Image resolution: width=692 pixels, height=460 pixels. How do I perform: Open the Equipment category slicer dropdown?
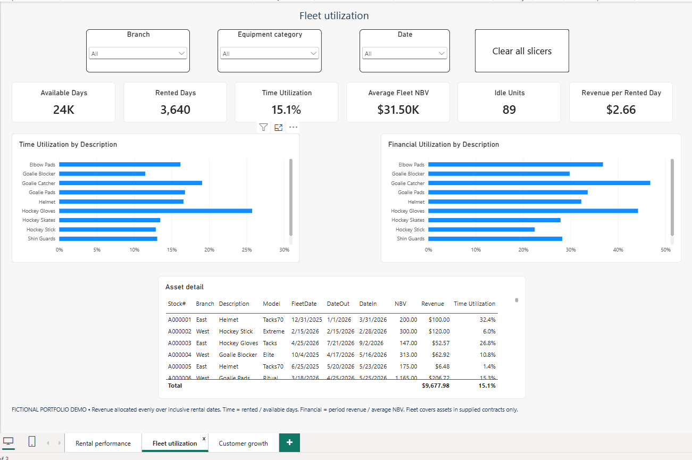click(269, 53)
